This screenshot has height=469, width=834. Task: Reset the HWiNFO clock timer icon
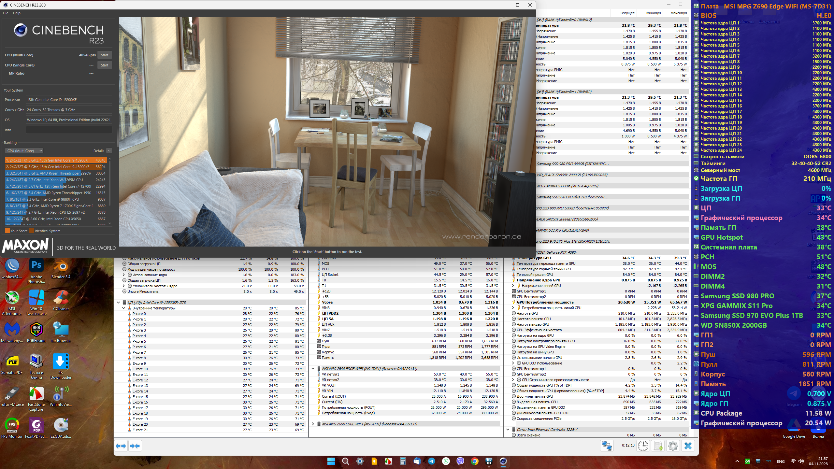tap(643, 446)
